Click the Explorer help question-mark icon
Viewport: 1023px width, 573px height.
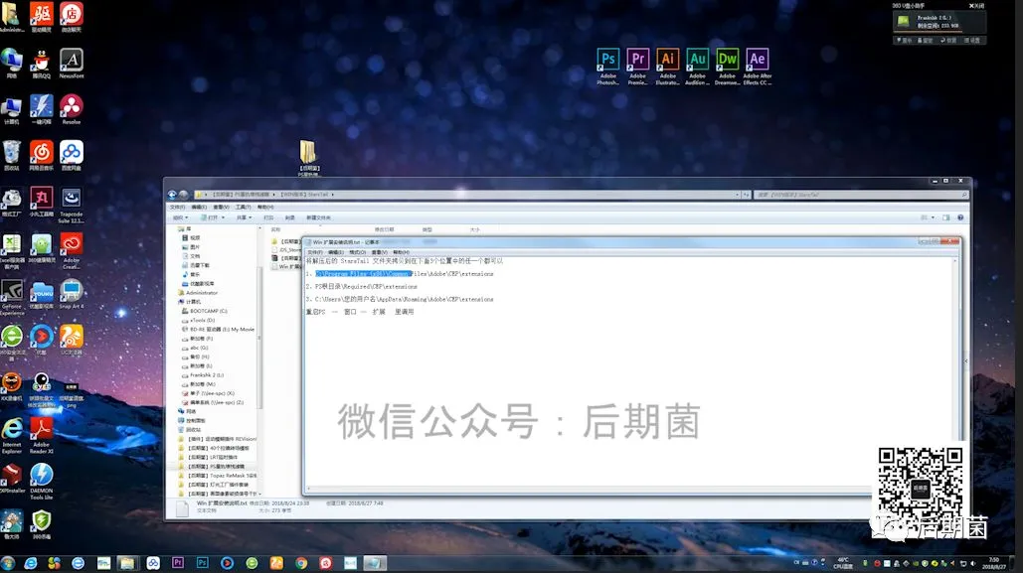coord(960,217)
